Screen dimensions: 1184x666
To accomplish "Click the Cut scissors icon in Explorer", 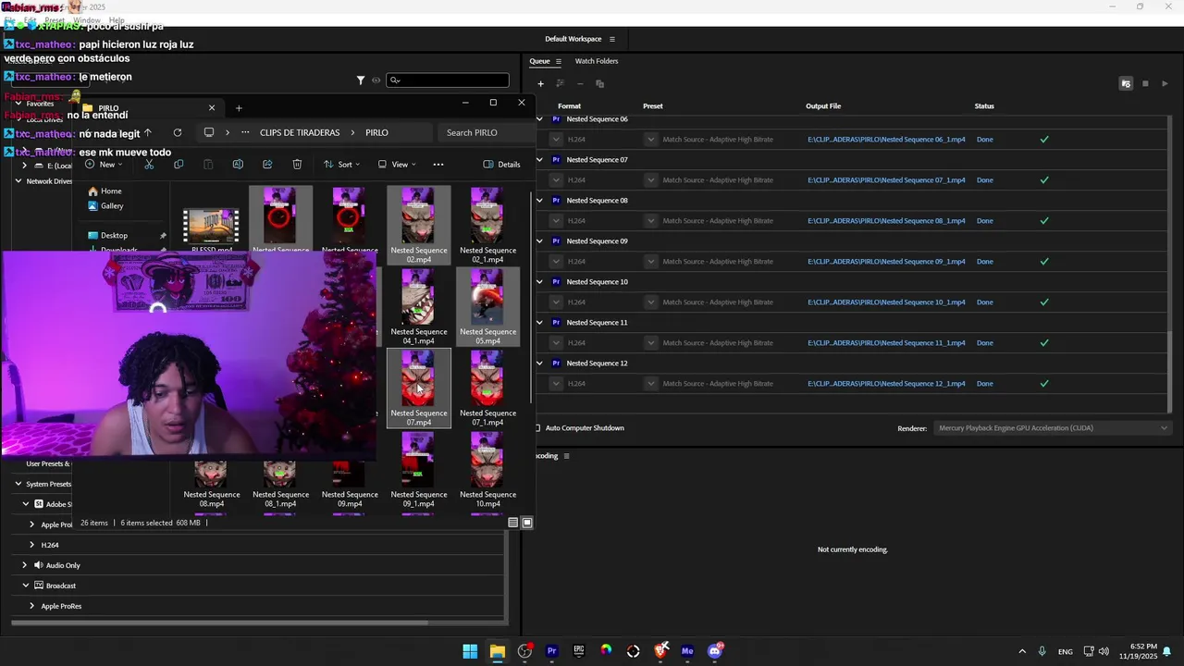I will point(149,165).
